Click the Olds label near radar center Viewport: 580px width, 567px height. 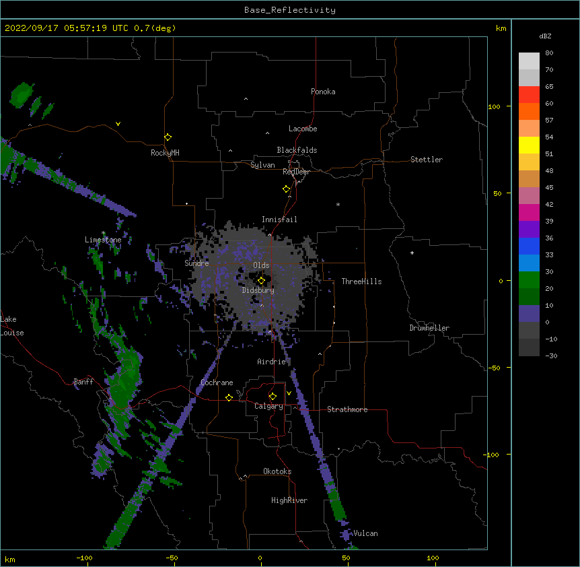[261, 265]
